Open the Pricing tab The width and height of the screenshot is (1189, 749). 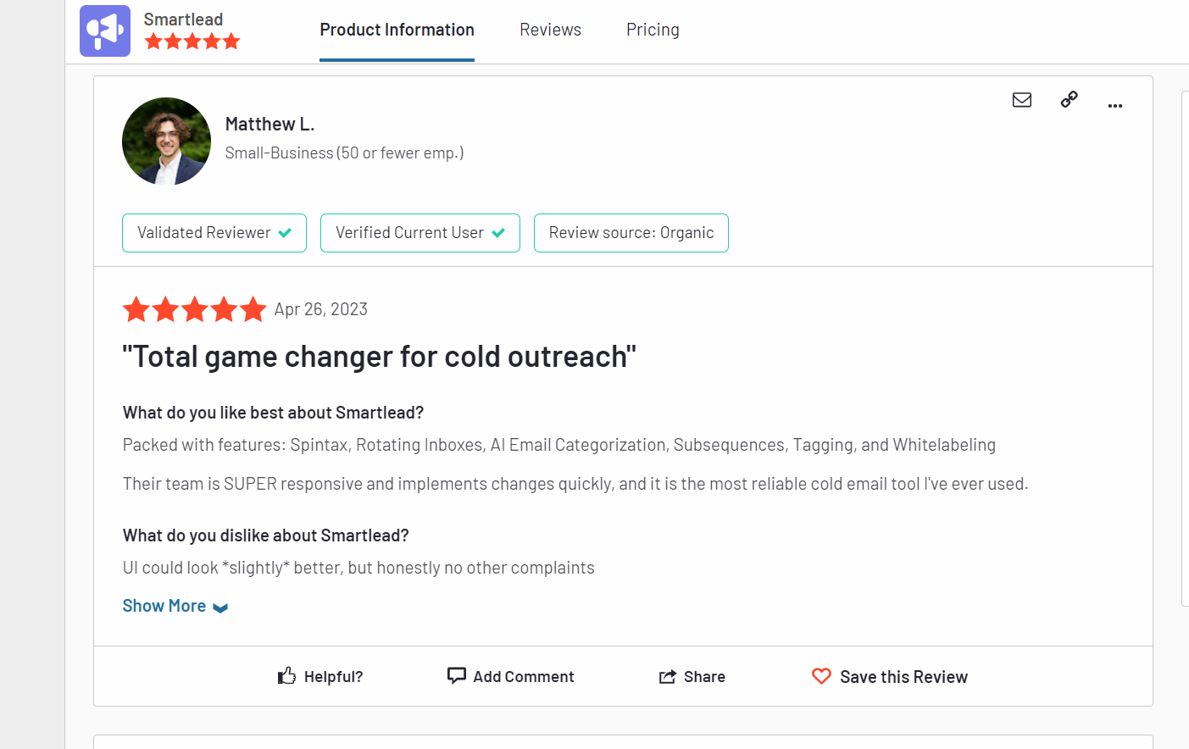pyautogui.click(x=653, y=30)
